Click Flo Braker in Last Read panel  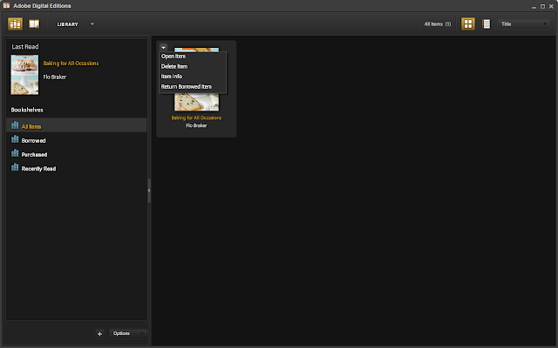[55, 77]
